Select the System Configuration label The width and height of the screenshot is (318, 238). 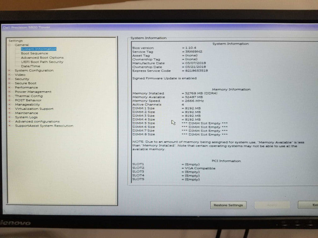34,71
